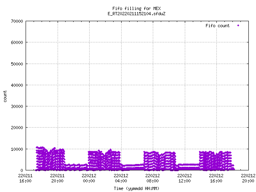Click the x-axis tick label 220211 16:00
The image size is (256, 192).
tap(25, 178)
